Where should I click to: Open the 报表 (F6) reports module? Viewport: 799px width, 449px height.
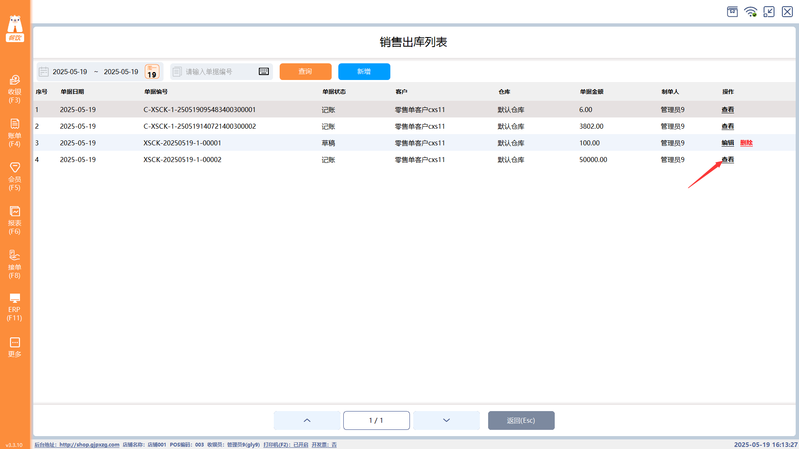15,220
